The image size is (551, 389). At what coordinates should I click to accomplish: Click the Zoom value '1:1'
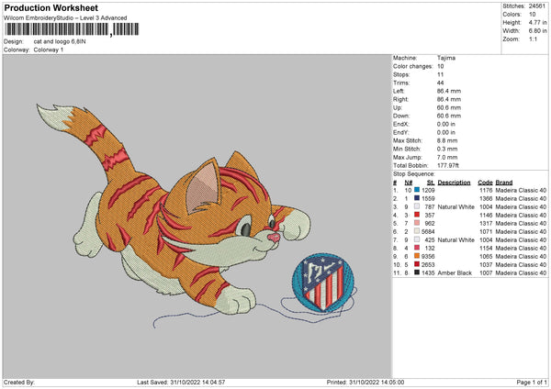(533, 39)
